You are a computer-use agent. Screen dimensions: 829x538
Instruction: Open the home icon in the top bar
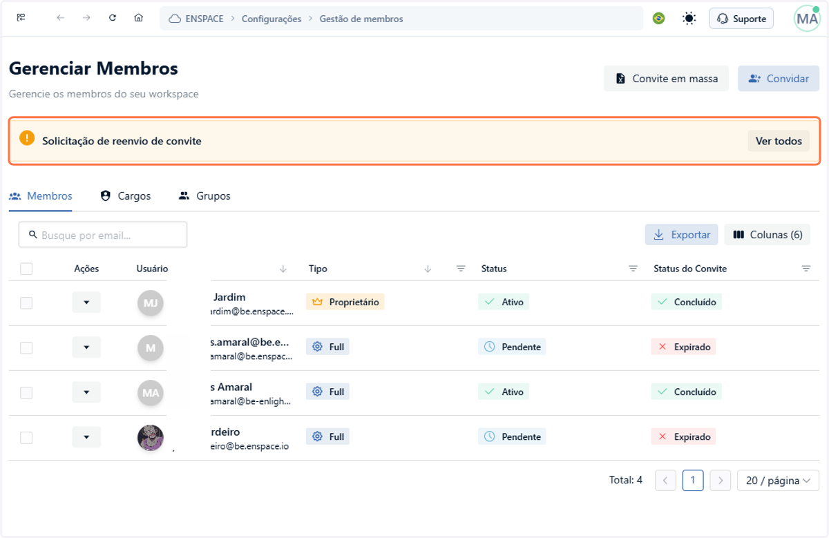click(x=139, y=18)
